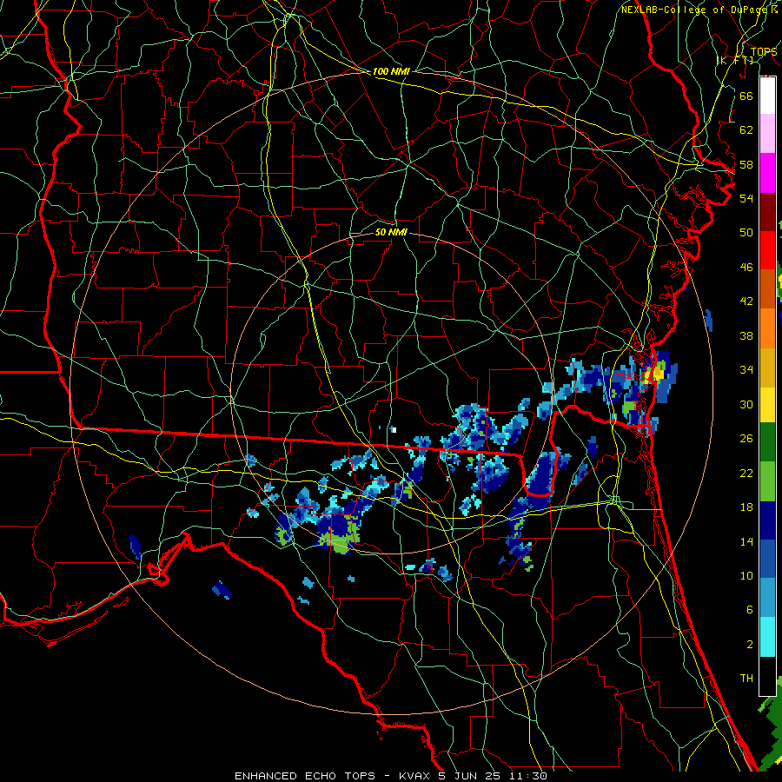Viewport: 782px width, 782px height.
Task: Click the K FT units label
Action: [x=736, y=60]
